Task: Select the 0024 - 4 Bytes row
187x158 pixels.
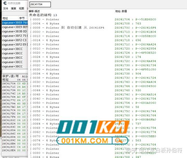Action: tap(46, 57)
